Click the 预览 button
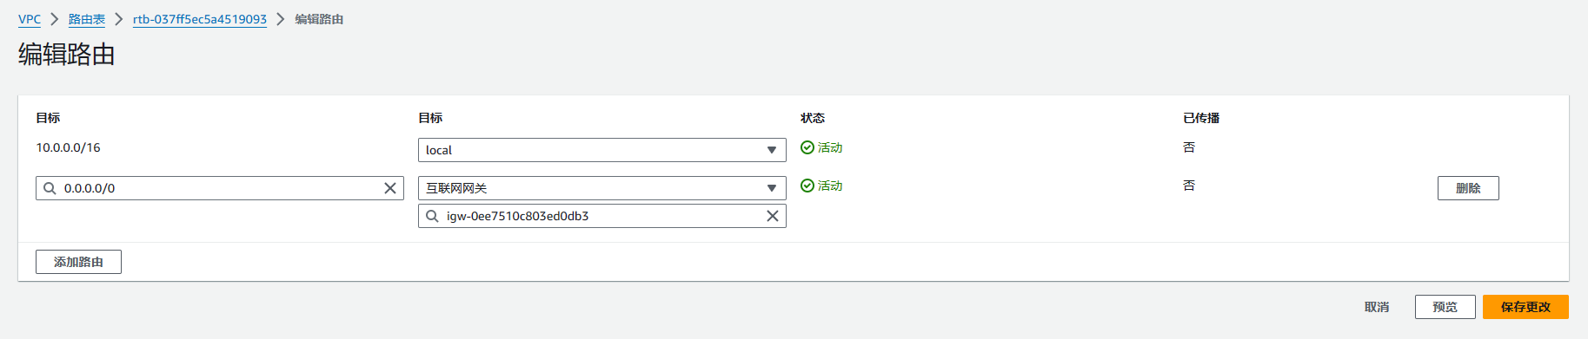This screenshot has height=339, width=1588. [x=1445, y=307]
